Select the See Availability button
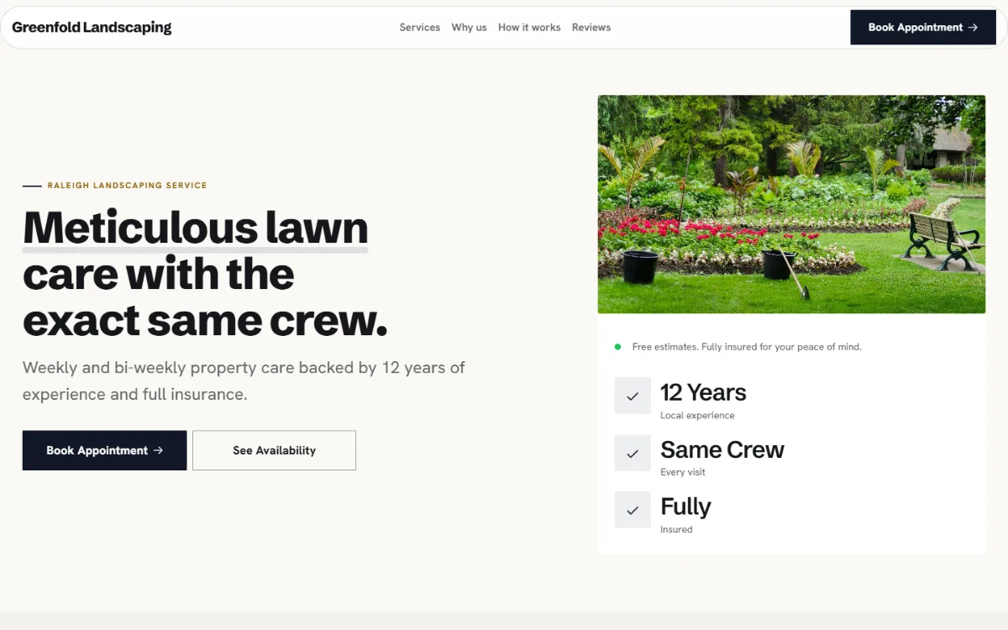 pyautogui.click(x=274, y=450)
